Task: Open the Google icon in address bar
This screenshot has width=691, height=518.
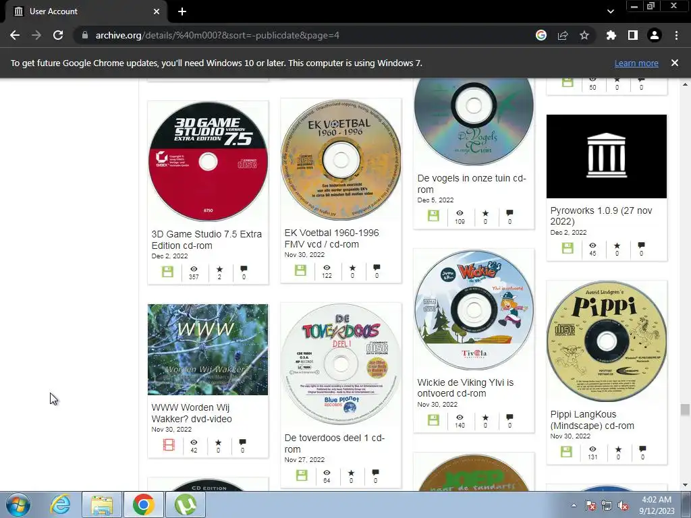Action: tap(541, 35)
